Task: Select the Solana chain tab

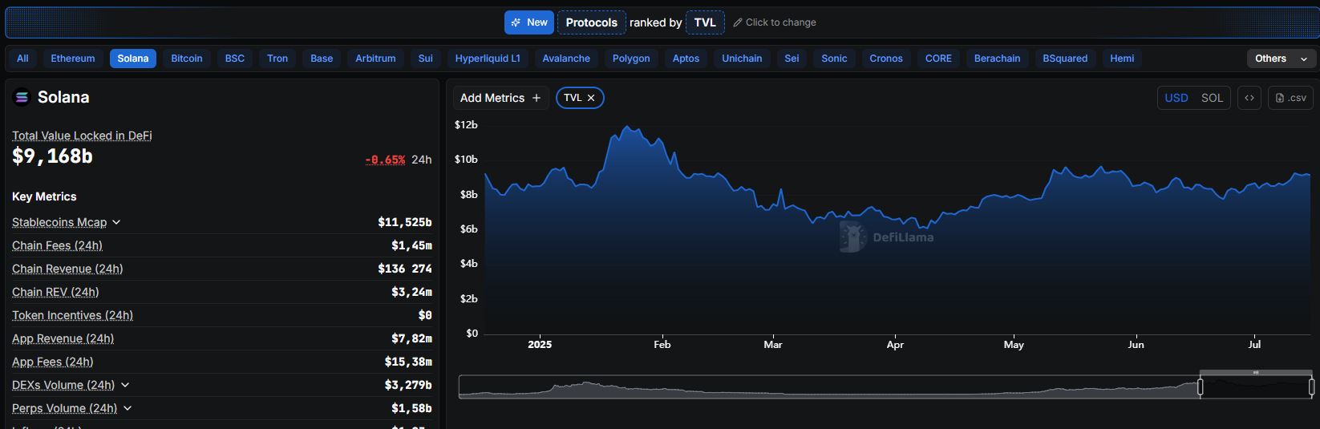Action: 133,59
